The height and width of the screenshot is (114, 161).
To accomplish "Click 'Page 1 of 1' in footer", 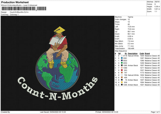I will tap(155, 112).
